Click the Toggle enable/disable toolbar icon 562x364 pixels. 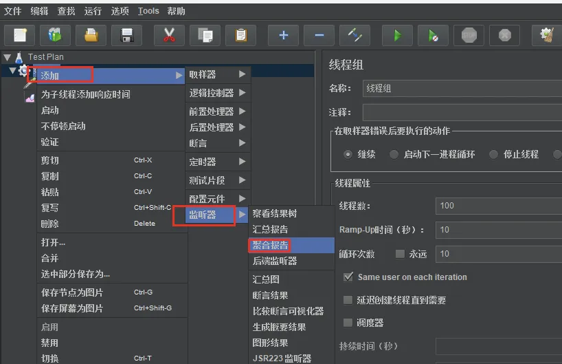pos(355,35)
